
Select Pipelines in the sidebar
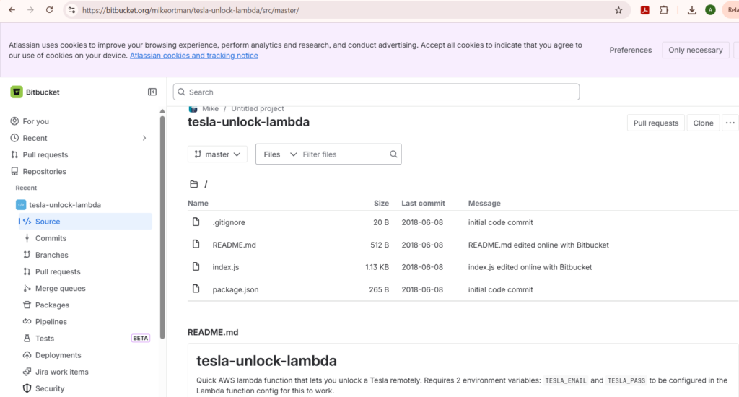[x=51, y=321]
